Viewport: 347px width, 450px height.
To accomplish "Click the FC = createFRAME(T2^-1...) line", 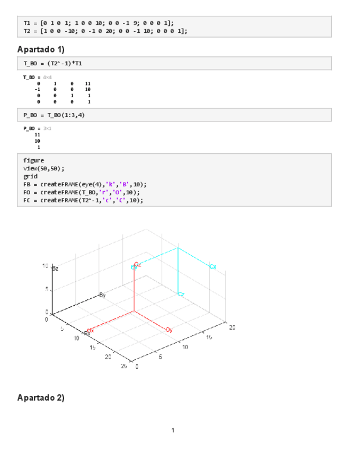I will [83, 200].
